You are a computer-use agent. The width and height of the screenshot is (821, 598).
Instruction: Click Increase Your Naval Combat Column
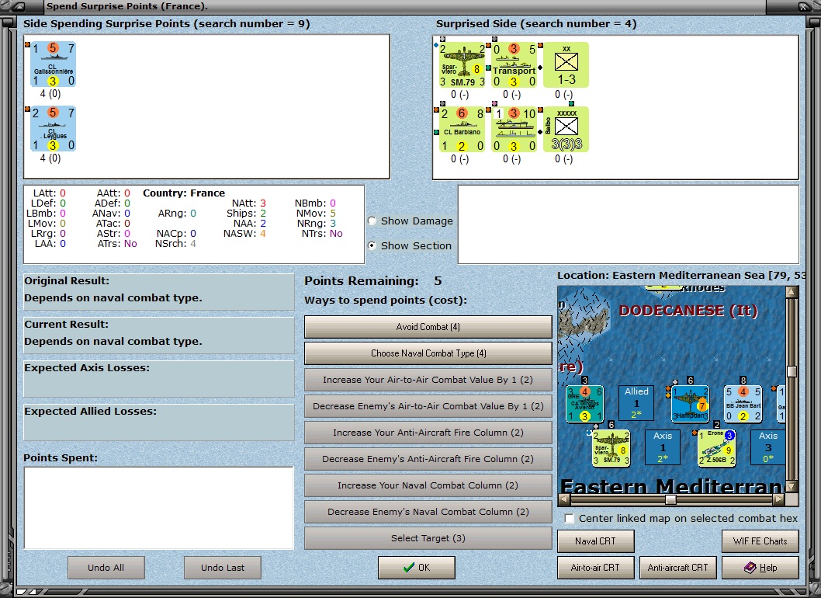click(x=428, y=485)
